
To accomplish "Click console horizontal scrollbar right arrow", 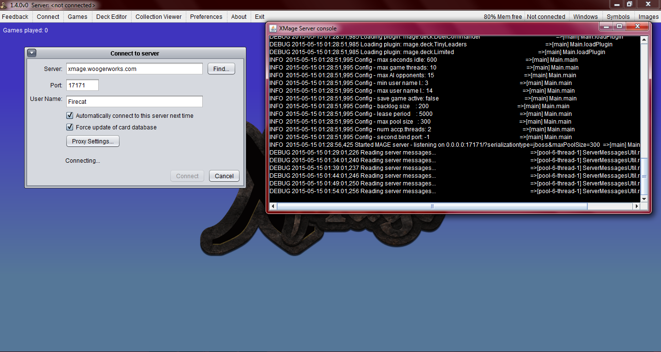I will [x=636, y=206].
